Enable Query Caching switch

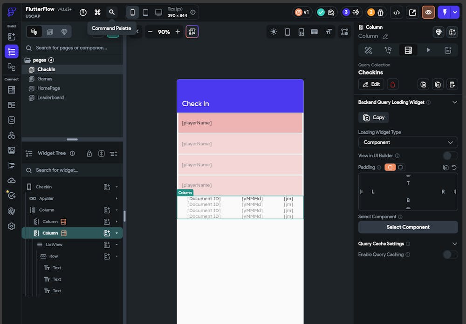pyautogui.click(x=450, y=254)
